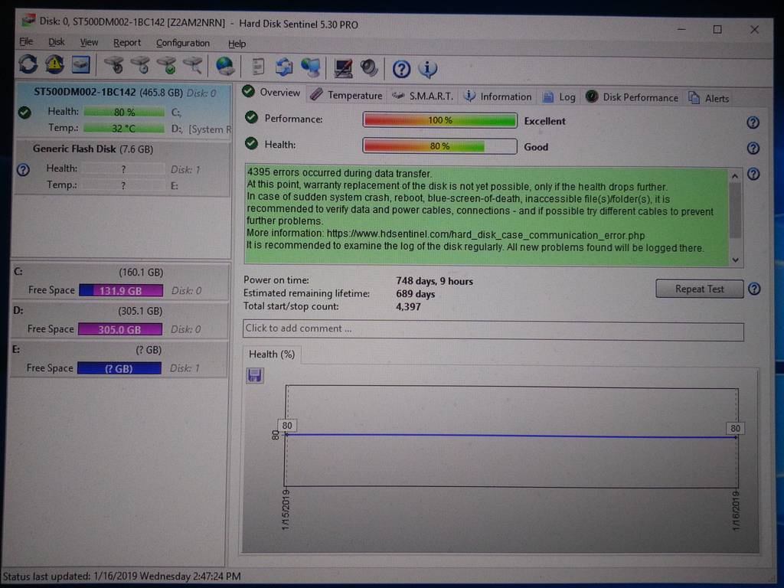Open the File menu
Screen dimensions: 784x588
(x=26, y=42)
